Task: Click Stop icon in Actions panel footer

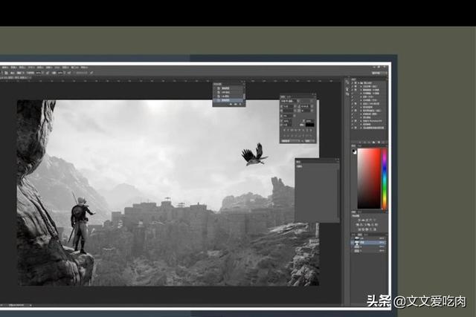Action: 360,143
